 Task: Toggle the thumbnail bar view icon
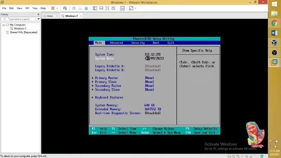[101, 8]
